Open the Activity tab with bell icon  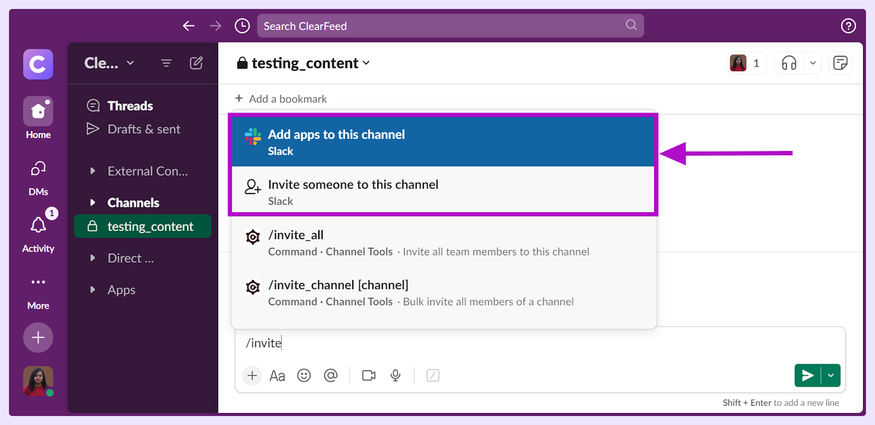pos(38,234)
